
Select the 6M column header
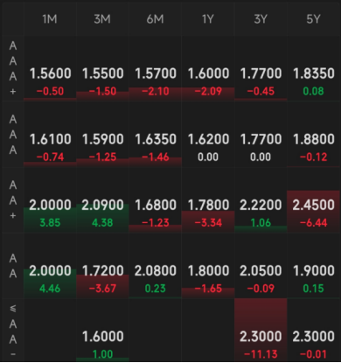point(155,19)
